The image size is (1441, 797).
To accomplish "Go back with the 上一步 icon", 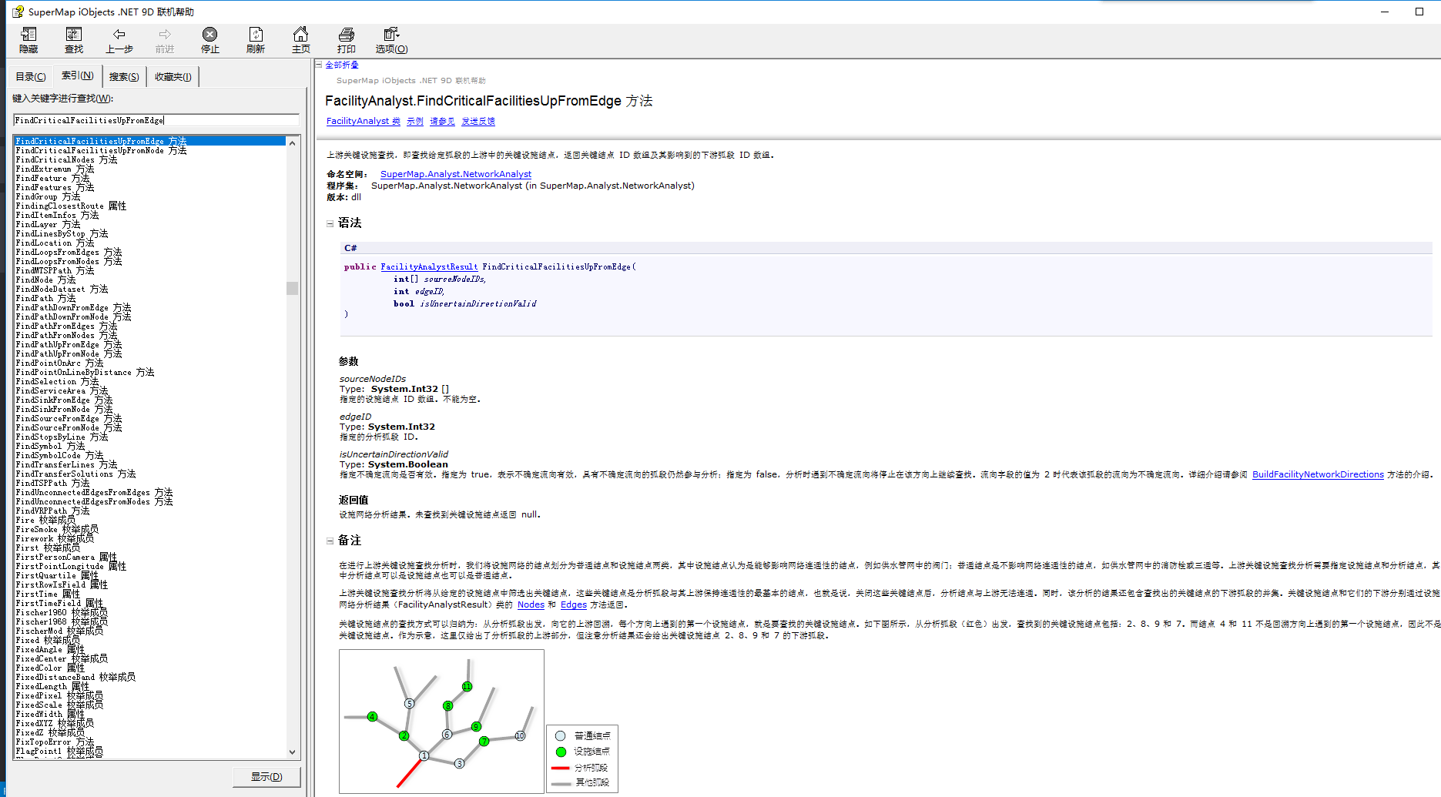I will click(119, 40).
